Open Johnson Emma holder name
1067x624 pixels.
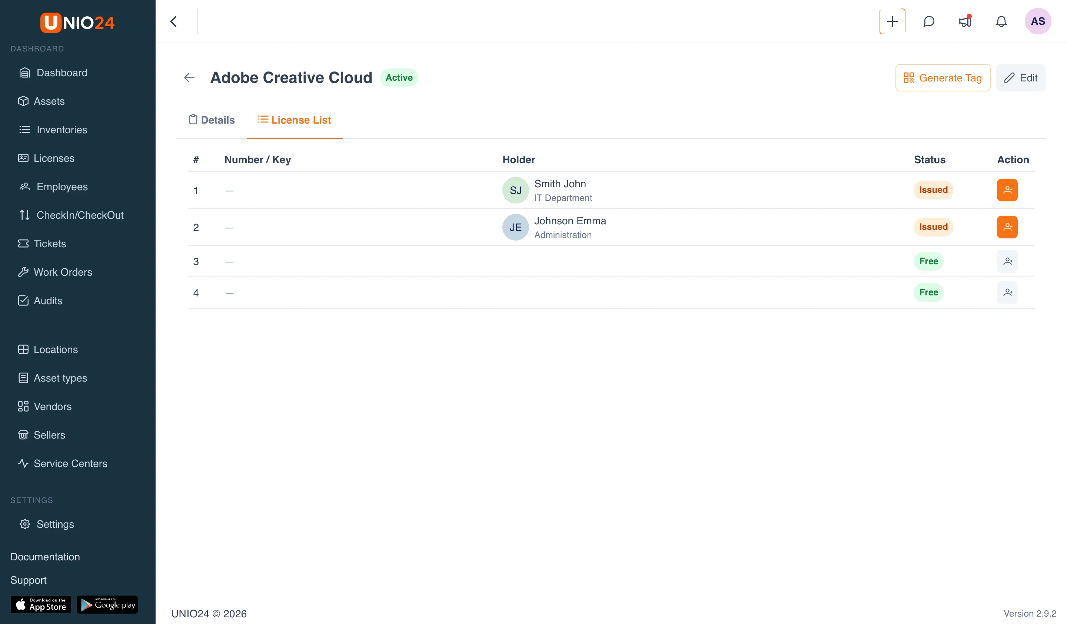570,221
